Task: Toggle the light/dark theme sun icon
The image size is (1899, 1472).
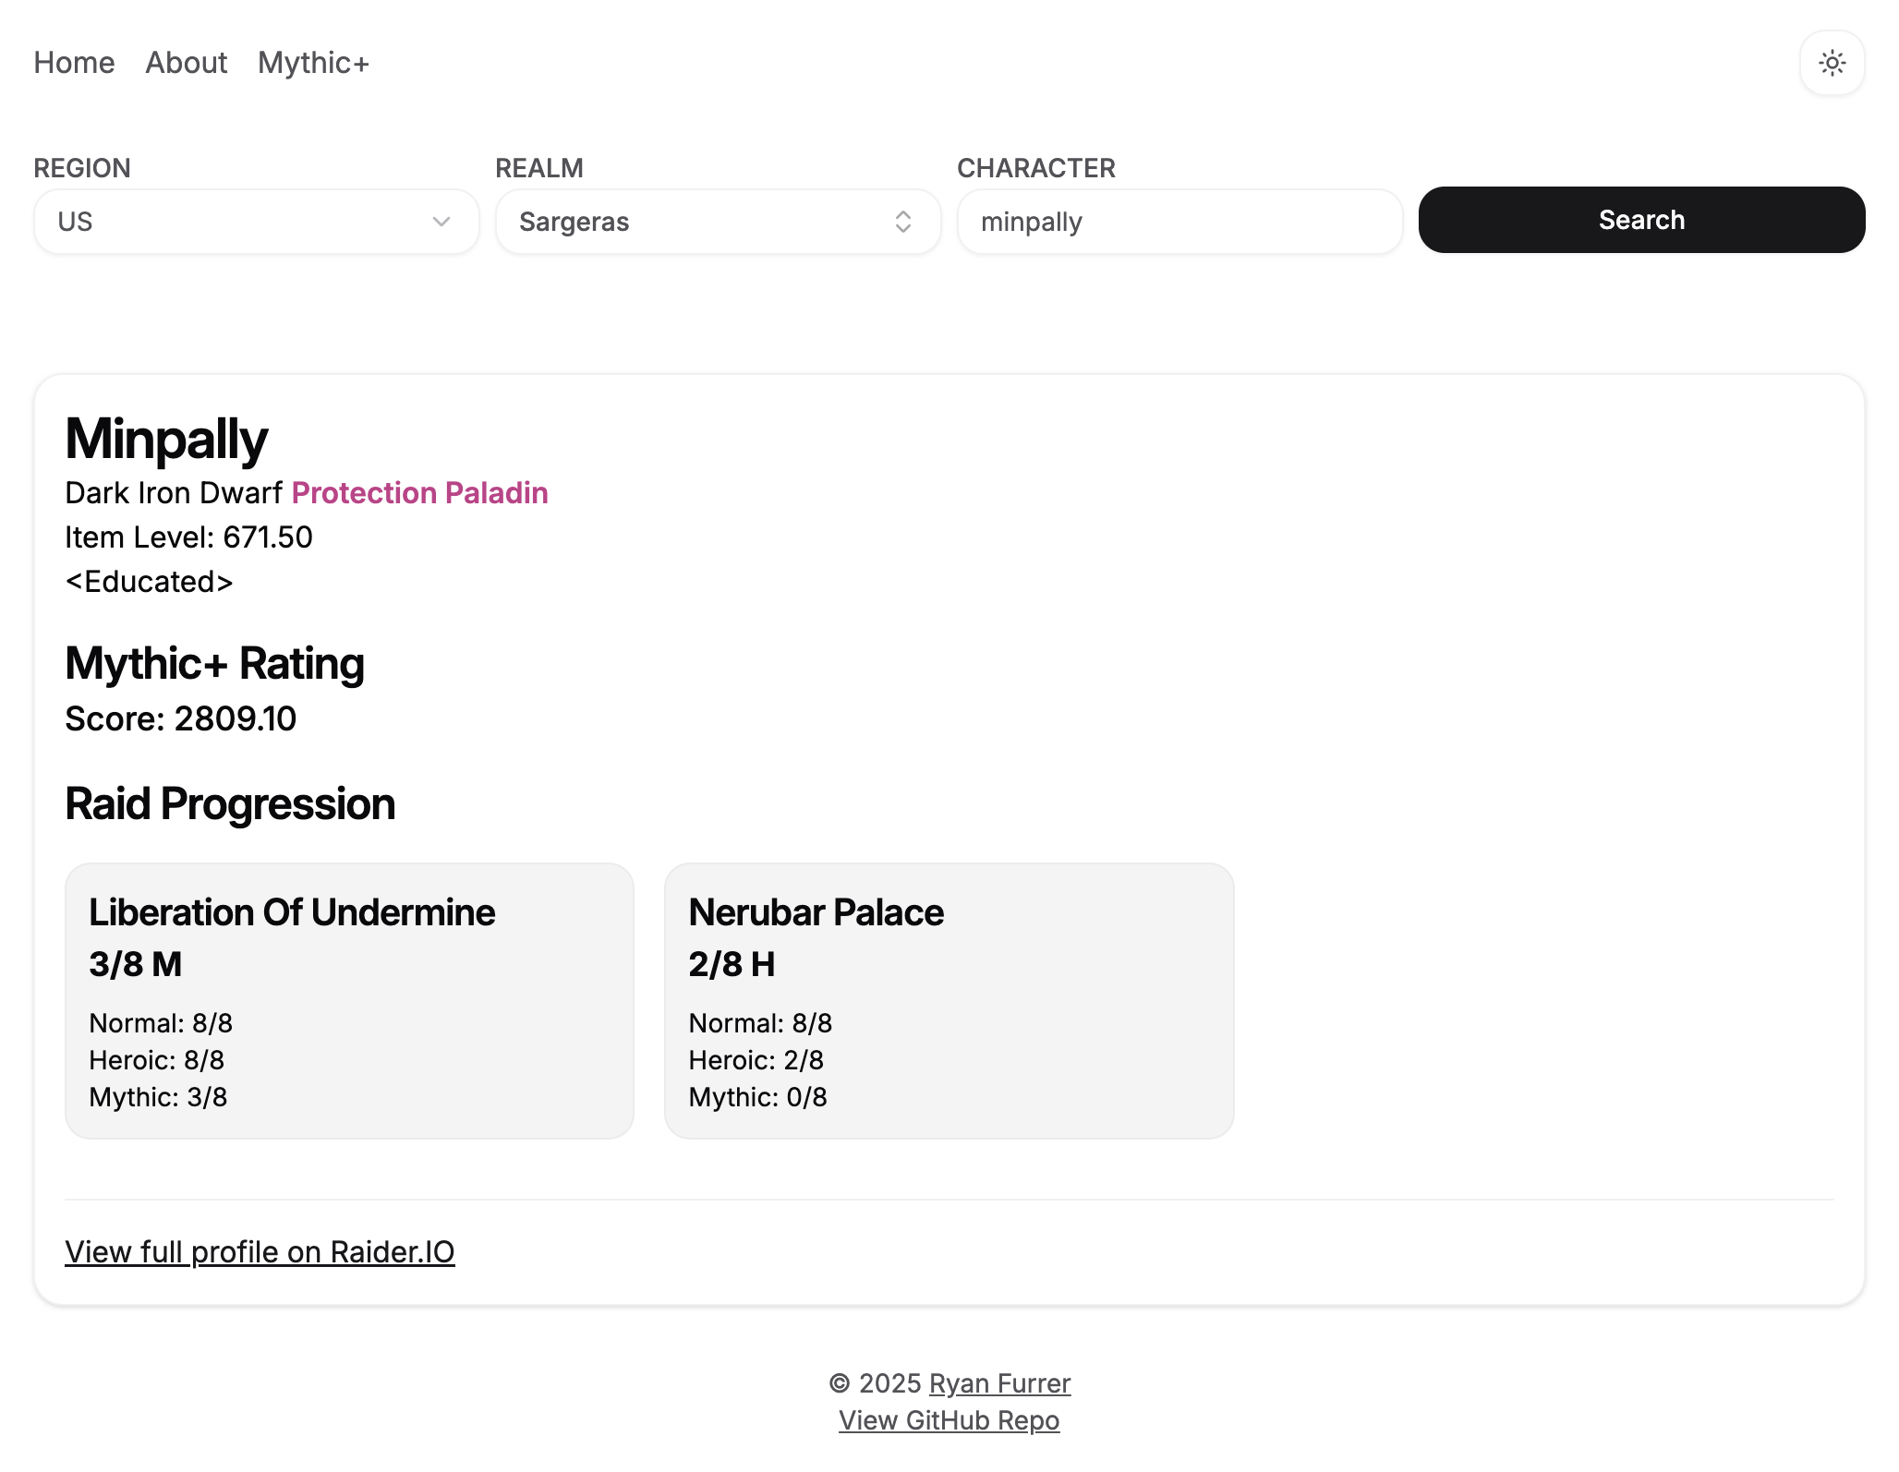Action: 1832,63
